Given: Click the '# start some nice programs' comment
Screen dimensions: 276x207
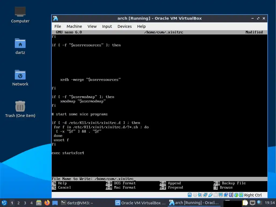Looking at the screenshot, I should (80, 114).
